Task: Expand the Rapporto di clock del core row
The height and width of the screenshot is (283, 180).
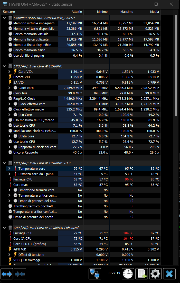Action: [10, 147]
